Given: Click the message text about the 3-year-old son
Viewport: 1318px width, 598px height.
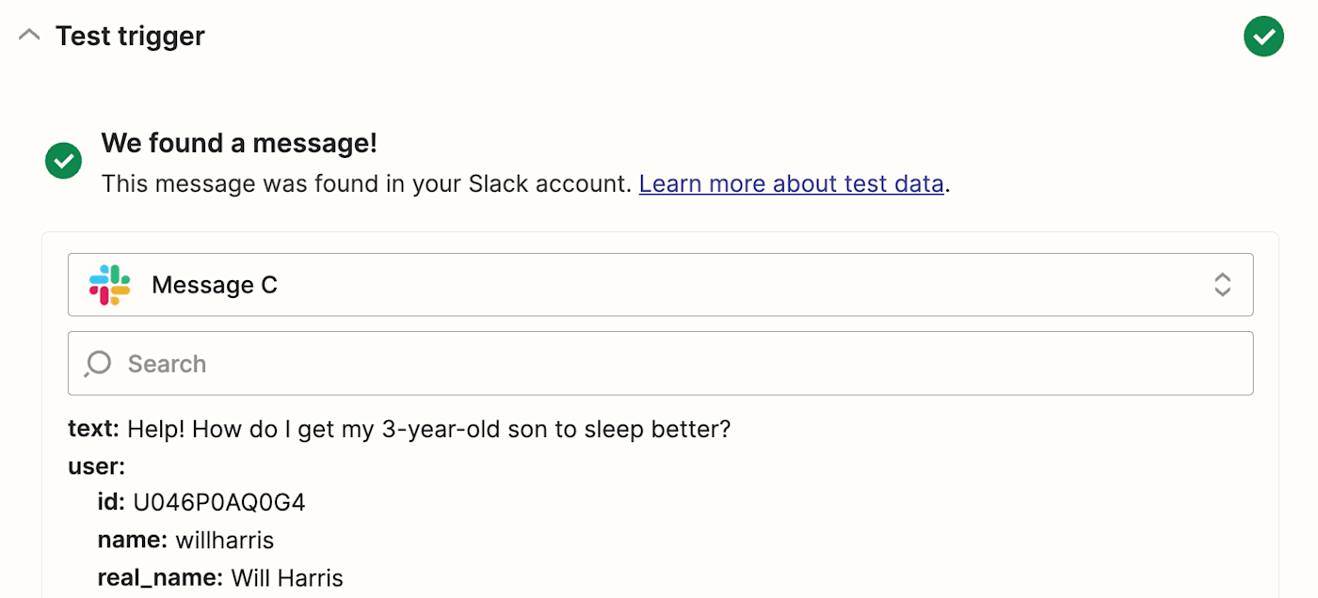Looking at the screenshot, I should pyautogui.click(x=428, y=430).
